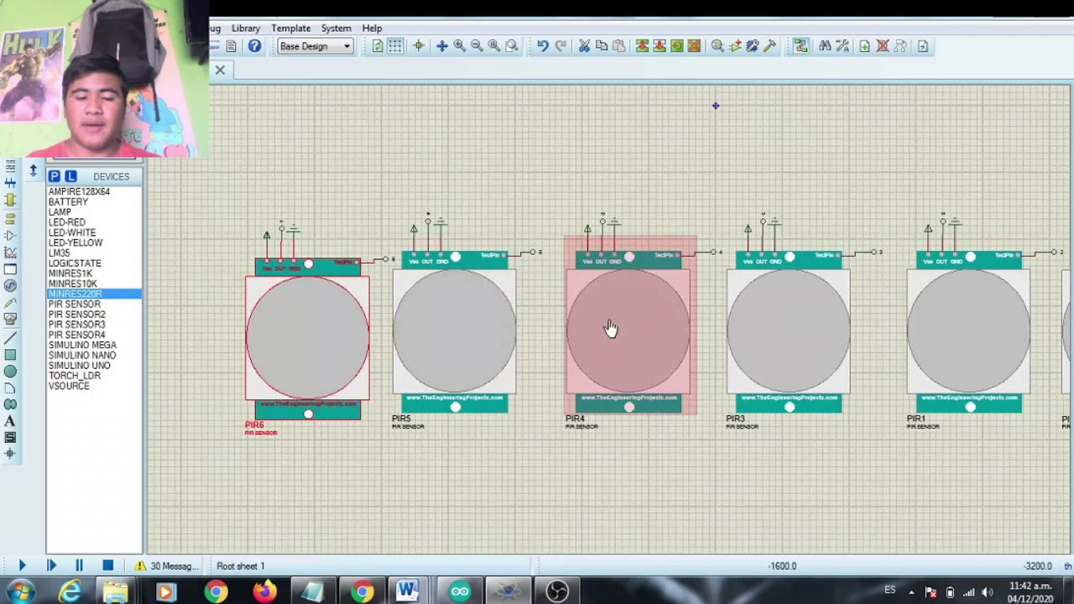Toggle the grid display icon

point(395,46)
